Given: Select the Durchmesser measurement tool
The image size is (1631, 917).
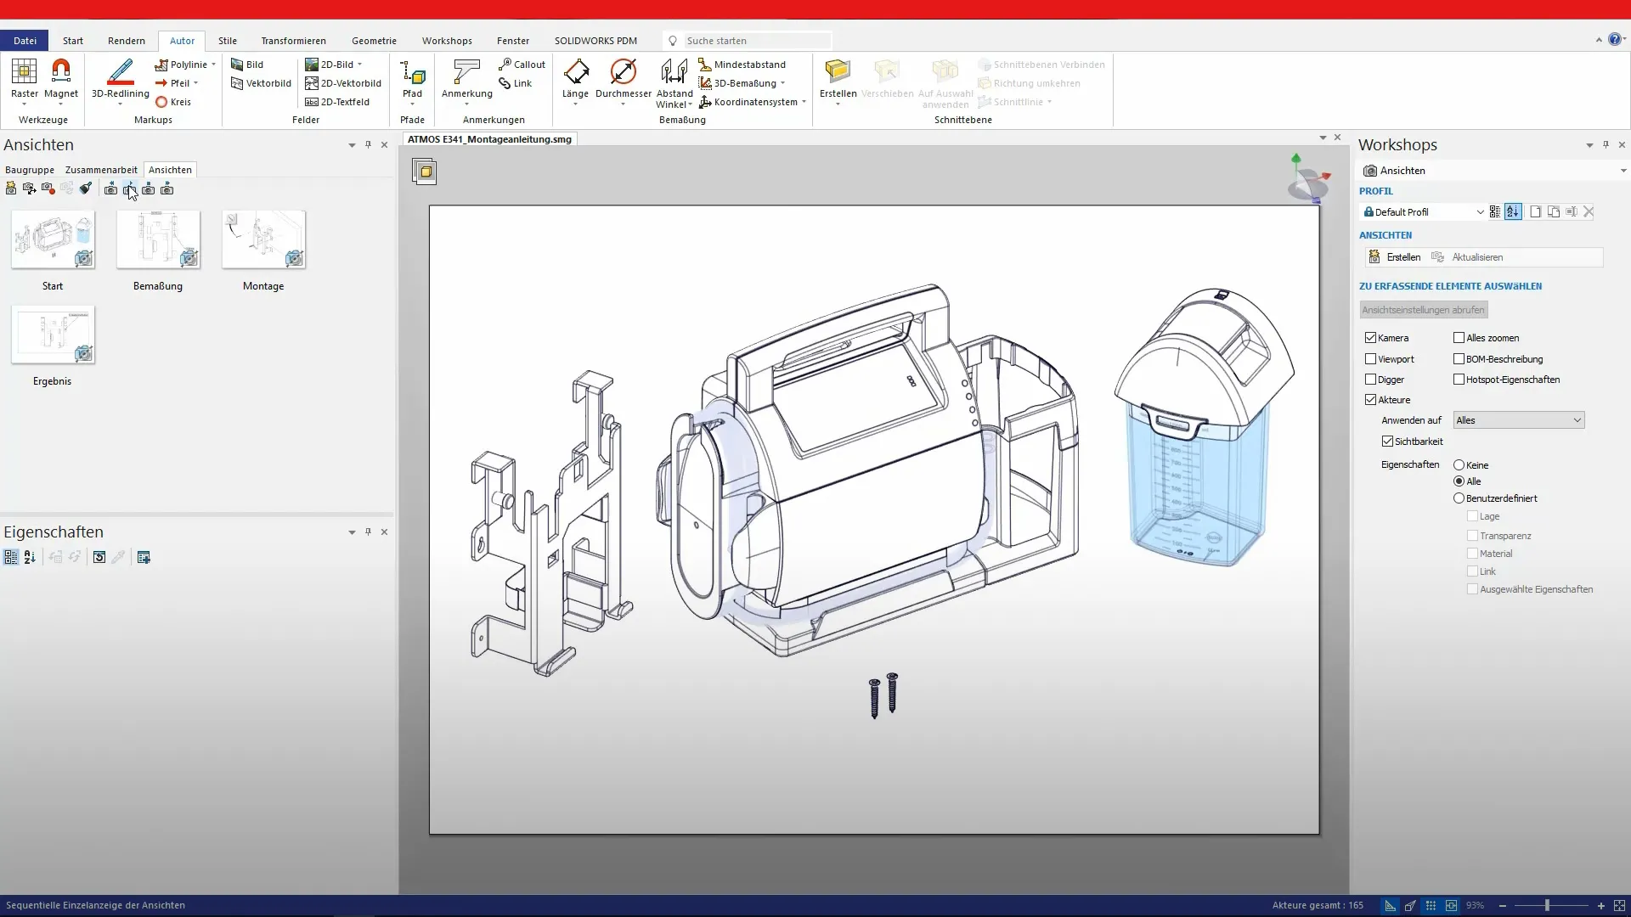Looking at the screenshot, I should point(623,72).
